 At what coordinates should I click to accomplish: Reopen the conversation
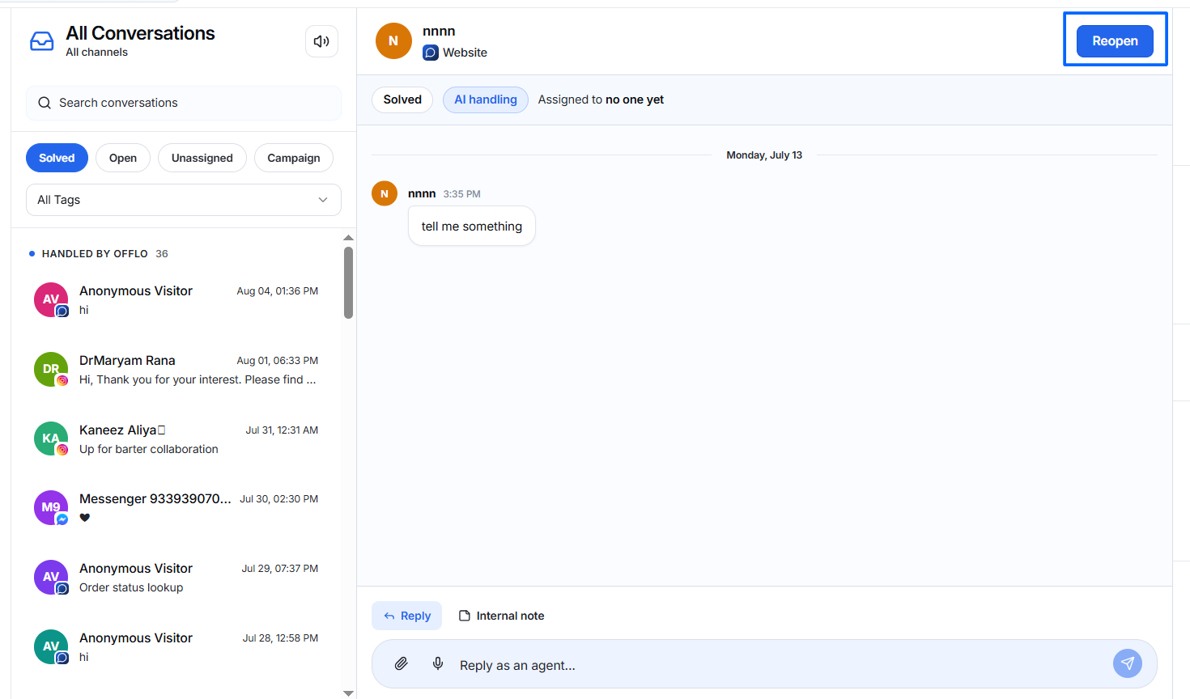coord(1115,40)
